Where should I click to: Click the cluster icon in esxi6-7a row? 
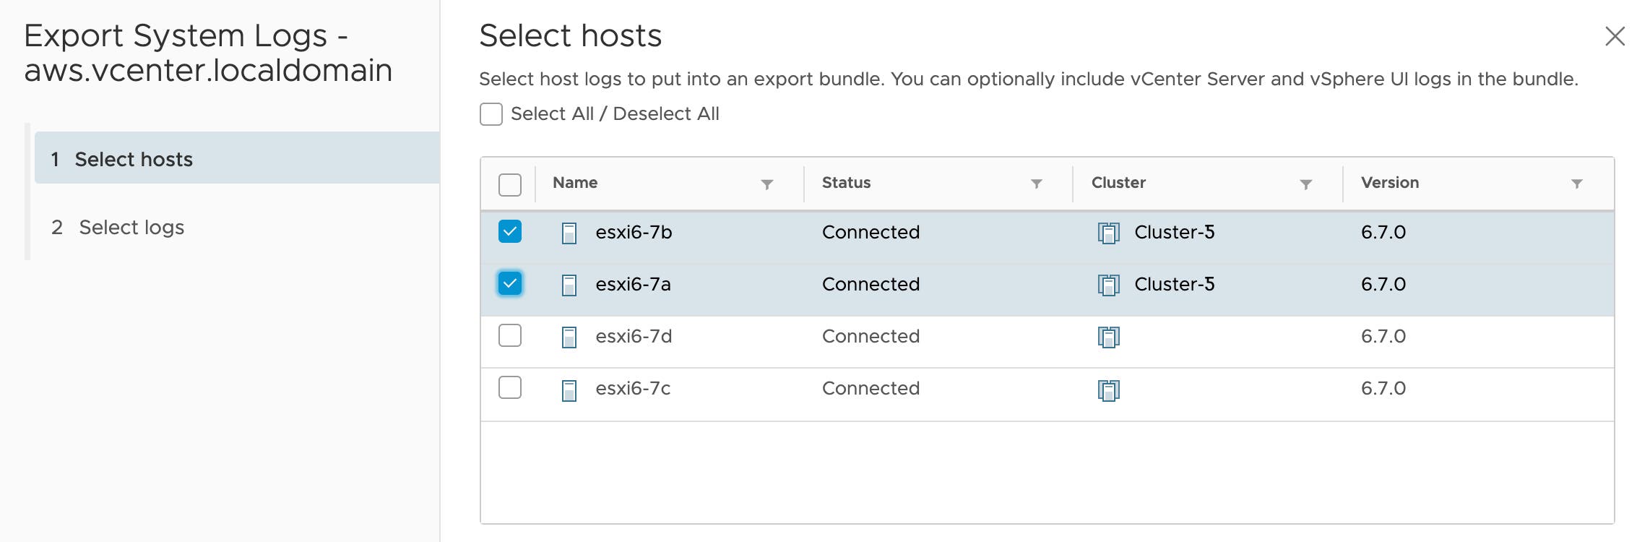(x=1108, y=285)
